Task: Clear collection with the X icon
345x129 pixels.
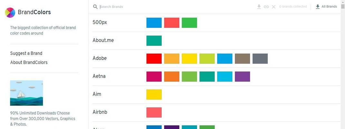Action: [x=274, y=7]
